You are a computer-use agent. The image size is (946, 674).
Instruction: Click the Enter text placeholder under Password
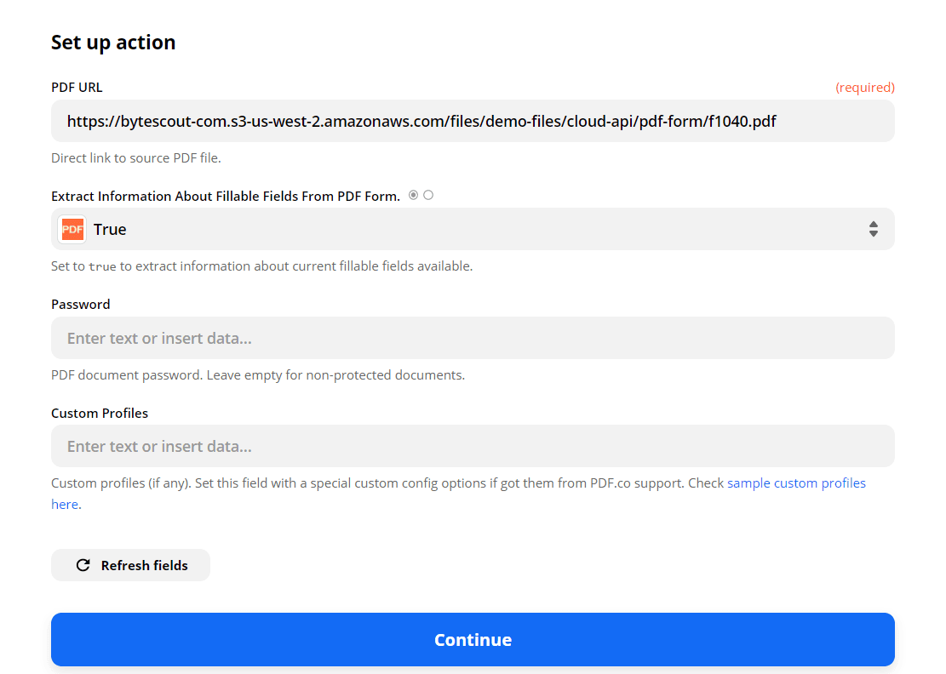(158, 338)
